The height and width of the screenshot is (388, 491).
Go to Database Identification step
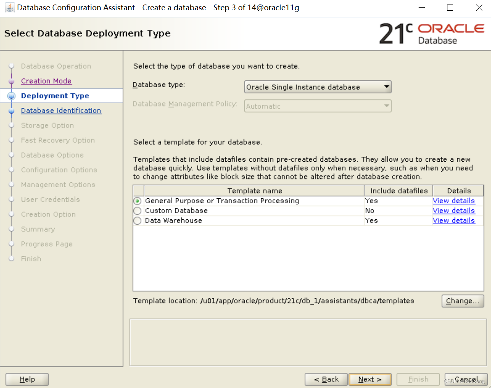[x=61, y=111]
